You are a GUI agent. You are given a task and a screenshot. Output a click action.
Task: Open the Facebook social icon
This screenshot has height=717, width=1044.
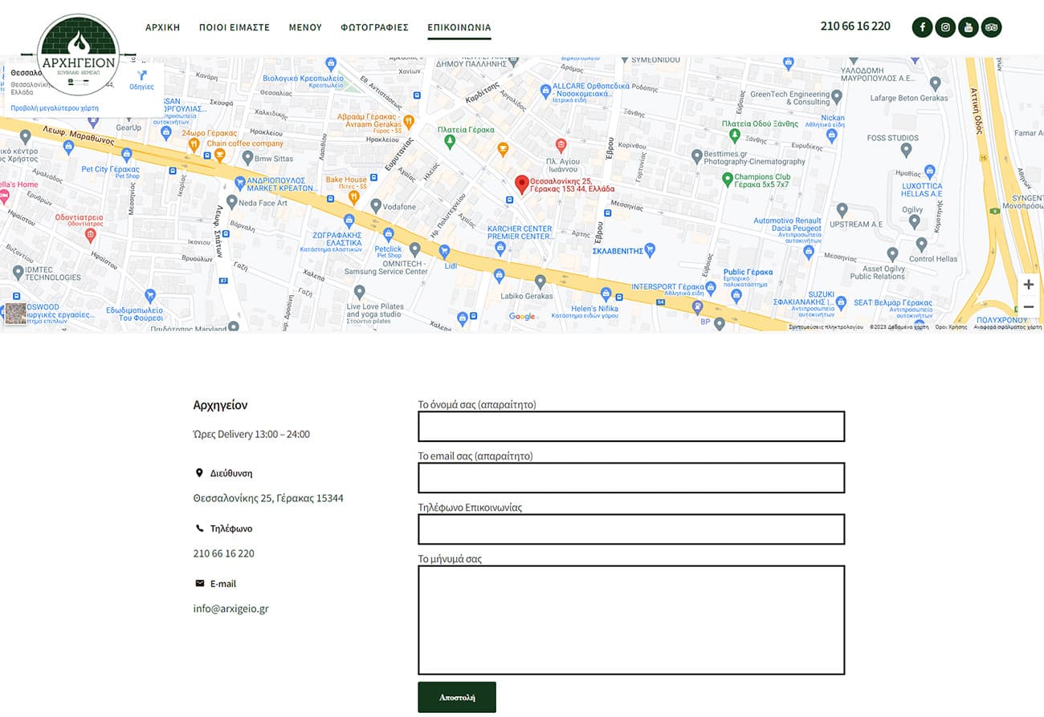tap(922, 27)
